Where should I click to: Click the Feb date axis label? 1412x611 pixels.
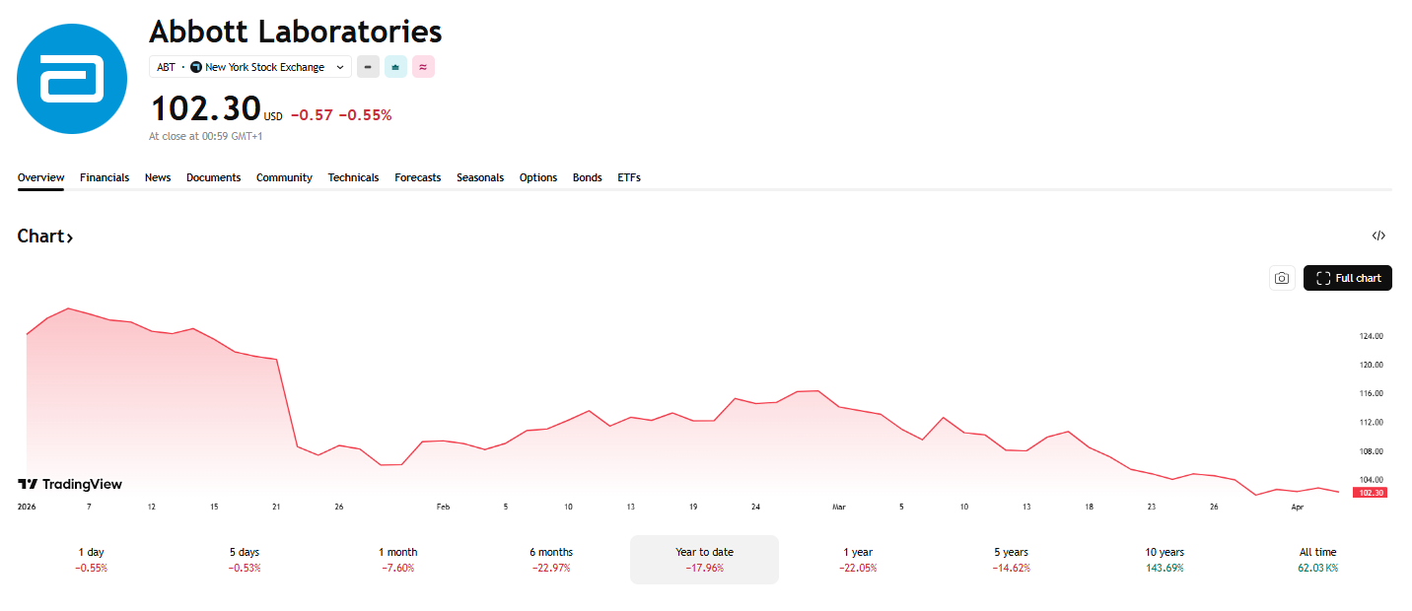(x=443, y=507)
